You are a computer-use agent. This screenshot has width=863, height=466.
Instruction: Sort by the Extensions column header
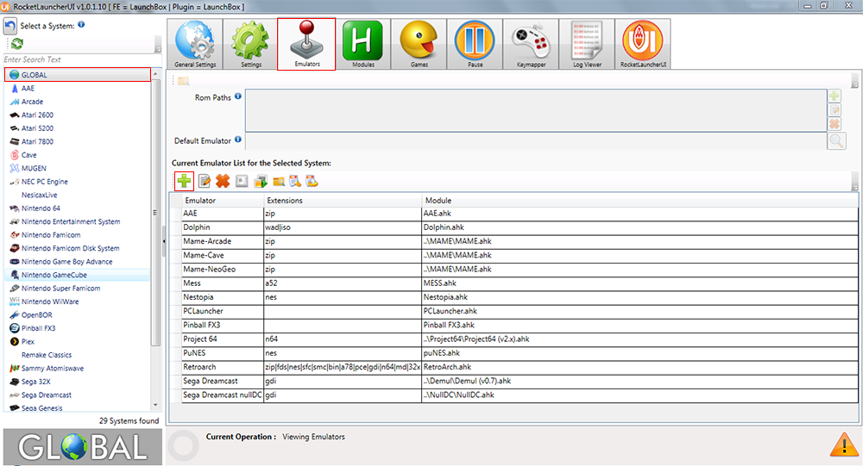point(343,200)
